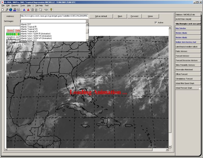Open the Tab Help menu

[39, 6]
